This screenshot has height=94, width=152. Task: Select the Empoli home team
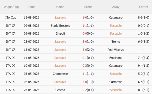tap(60, 34)
